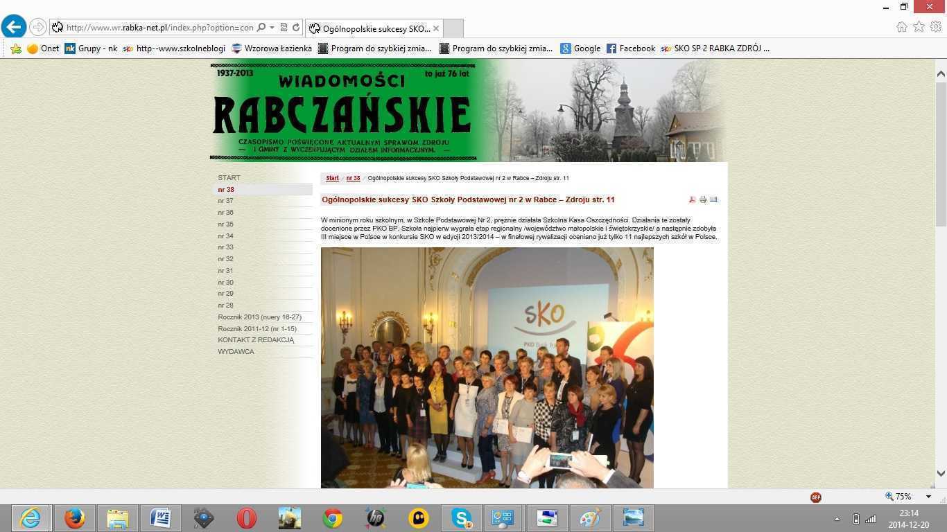Select 'nr 38' in the side menu

pyautogui.click(x=226, y=190)
